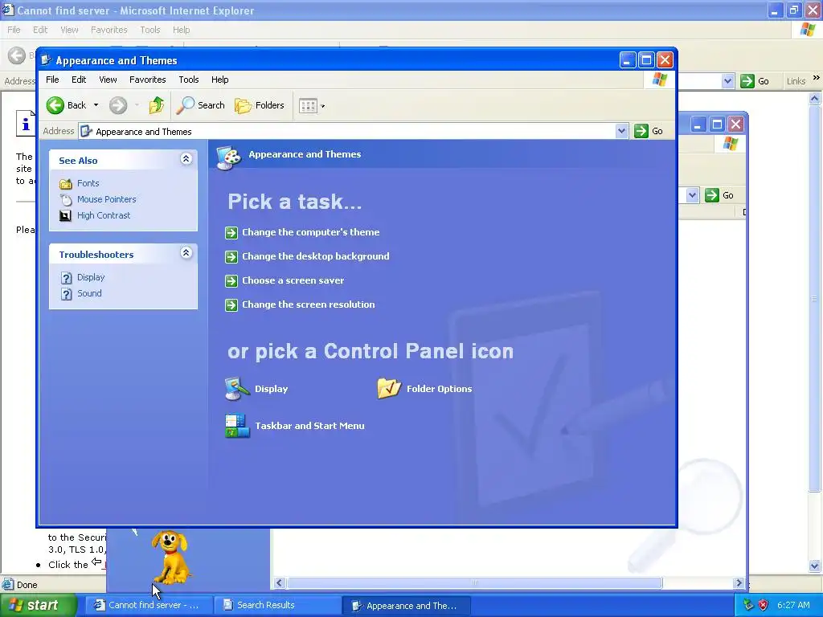Click arrow icon beside Change the computer's theme

click(231, 232)
